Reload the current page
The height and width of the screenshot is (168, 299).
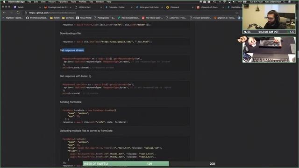pyautogui.click(x=18, y=13)
